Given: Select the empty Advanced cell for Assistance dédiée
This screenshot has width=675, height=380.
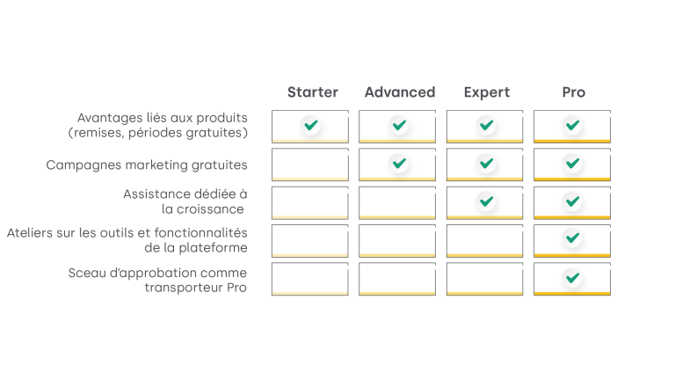Looking at the screenshot, I should [397, 203].
